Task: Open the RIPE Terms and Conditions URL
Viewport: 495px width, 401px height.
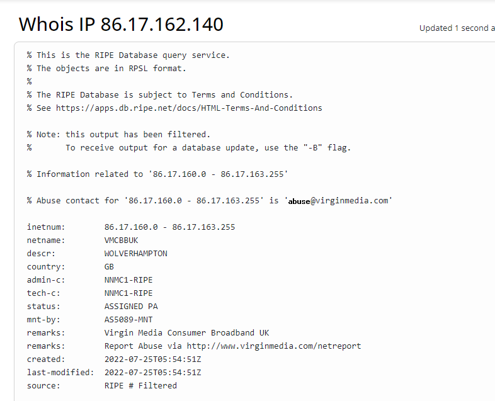Action: pyautogui.click(x=189, y=108)
